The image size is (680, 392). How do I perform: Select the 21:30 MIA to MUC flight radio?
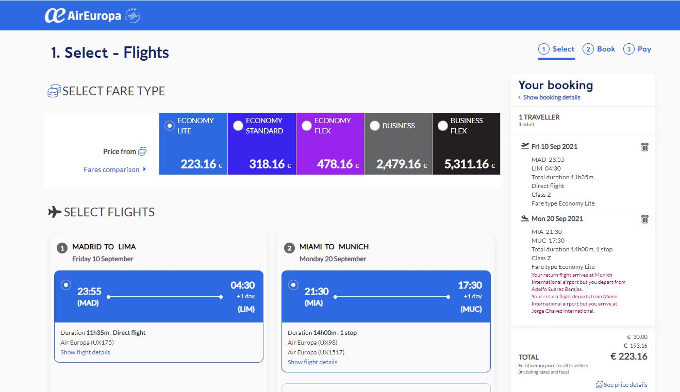(x=293, y=284)
